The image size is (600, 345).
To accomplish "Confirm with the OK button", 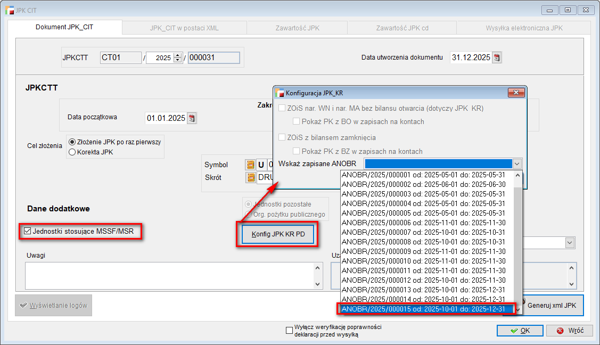I will pyautogui.click(x=520, y=331).
